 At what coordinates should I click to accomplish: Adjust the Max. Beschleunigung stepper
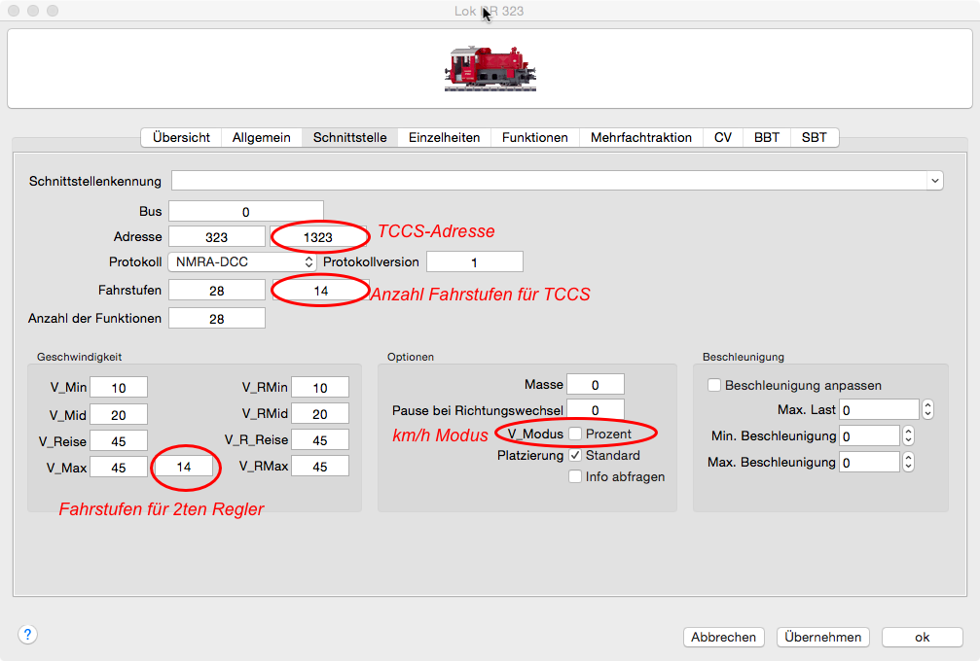pos(908,463)
